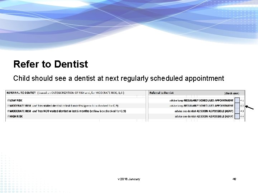Check the HIGH RISK see dentist ASAP box
258x193 pixels.
(x=237, y=116)
